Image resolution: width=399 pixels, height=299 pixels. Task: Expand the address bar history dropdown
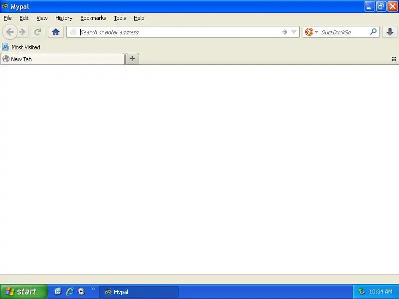[294, 32]
